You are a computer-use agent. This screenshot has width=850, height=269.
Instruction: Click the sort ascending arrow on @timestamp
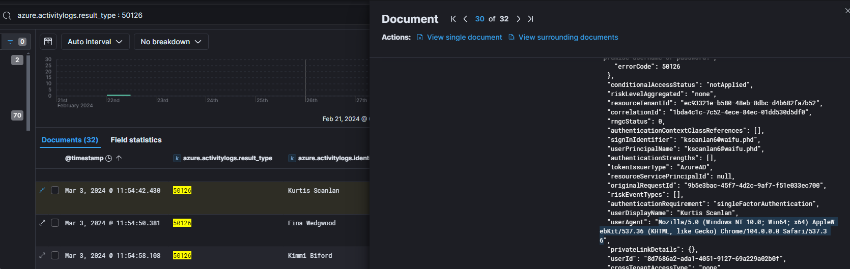[119, 158]
